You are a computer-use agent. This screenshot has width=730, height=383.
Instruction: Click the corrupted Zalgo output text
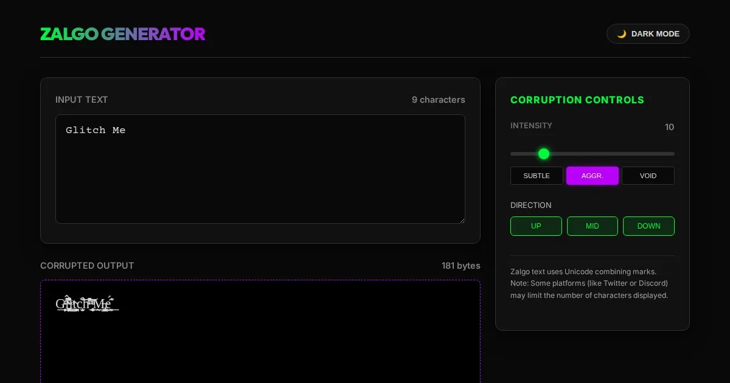point(86,303)
